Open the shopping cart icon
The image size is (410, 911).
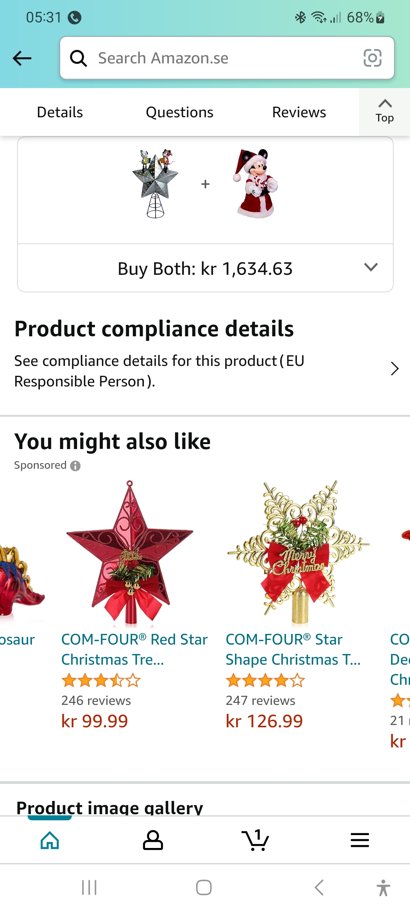255,840
